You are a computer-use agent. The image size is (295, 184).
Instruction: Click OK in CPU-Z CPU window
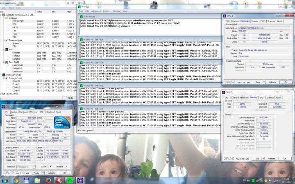[x=65, y=173]
